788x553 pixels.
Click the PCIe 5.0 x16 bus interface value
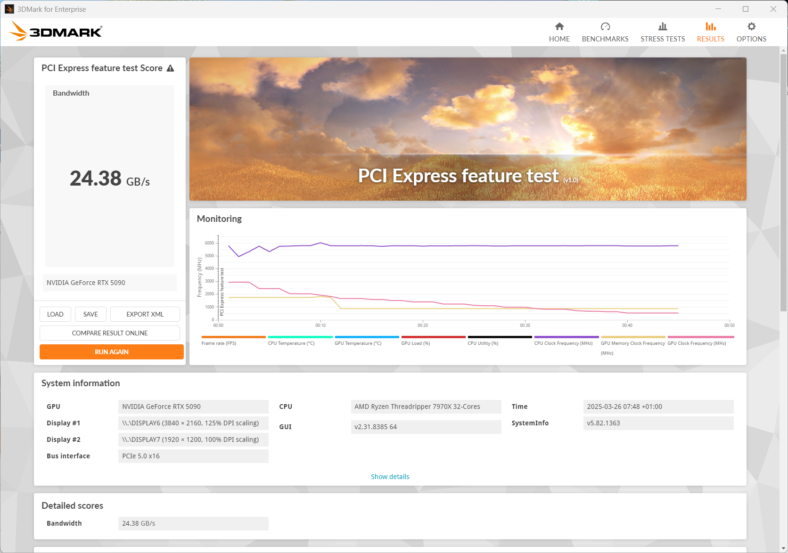coord(193,456)
